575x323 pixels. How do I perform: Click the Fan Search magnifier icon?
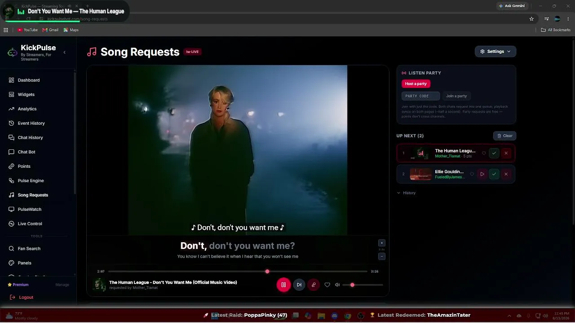[12, 249]
